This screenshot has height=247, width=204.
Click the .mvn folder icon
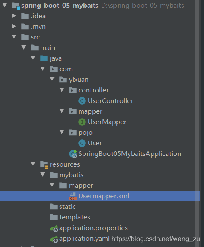[x=25, y=26]
